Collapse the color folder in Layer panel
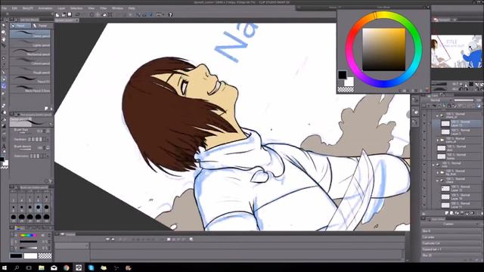The height and width of the screenshot is (272, 484). pos(433,165)
